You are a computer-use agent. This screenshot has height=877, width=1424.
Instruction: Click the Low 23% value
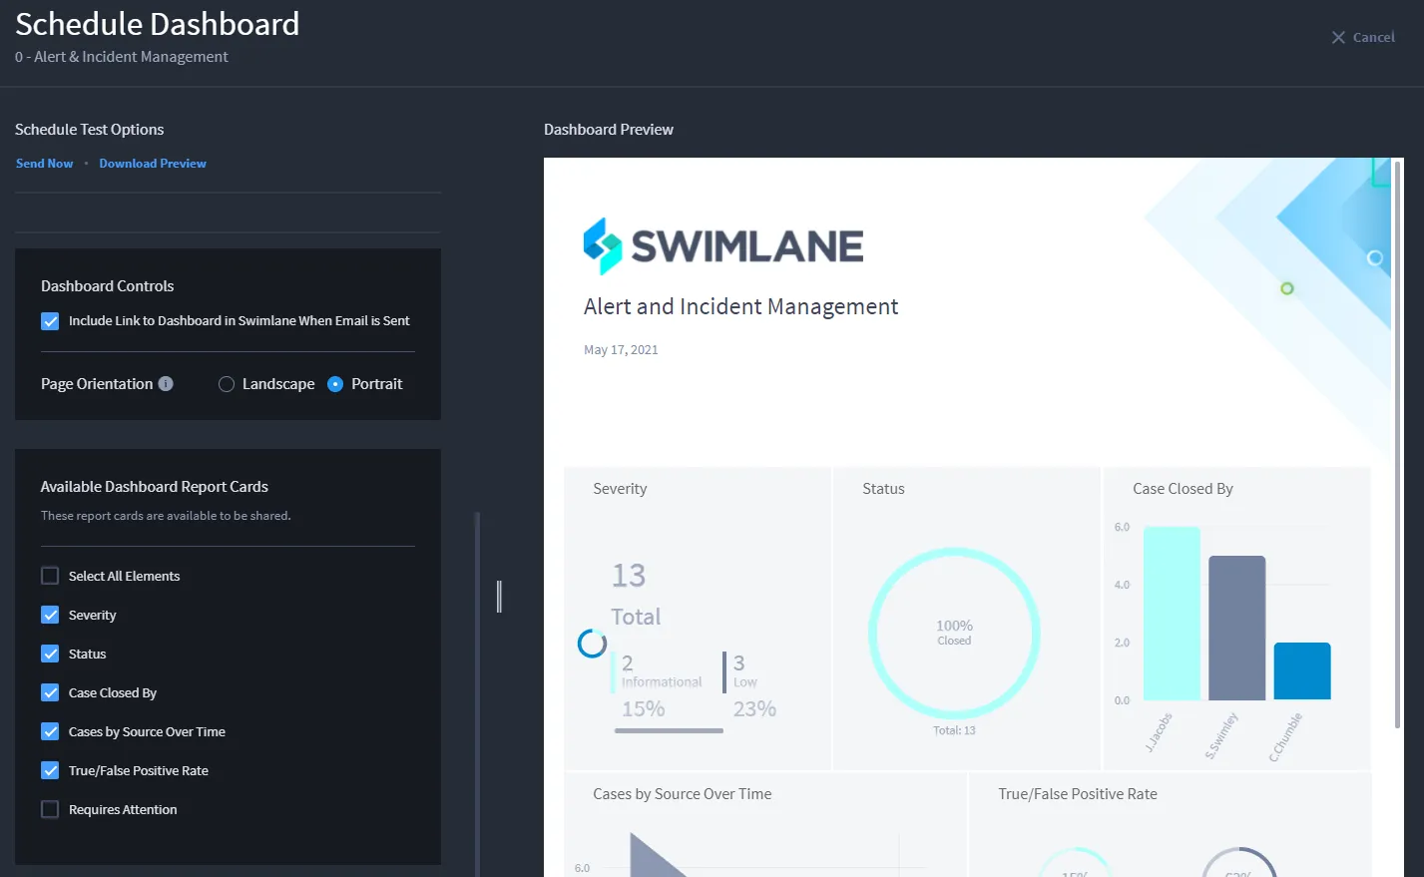pos(754,709)
